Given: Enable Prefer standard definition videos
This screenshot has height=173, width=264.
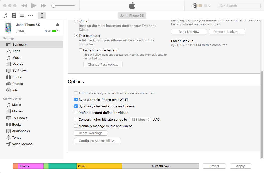Looking at the screenshot, I should 76,113.
